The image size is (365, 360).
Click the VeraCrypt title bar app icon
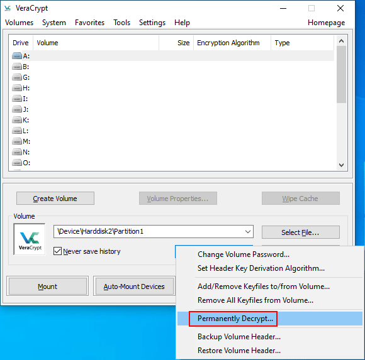point(8,8)
